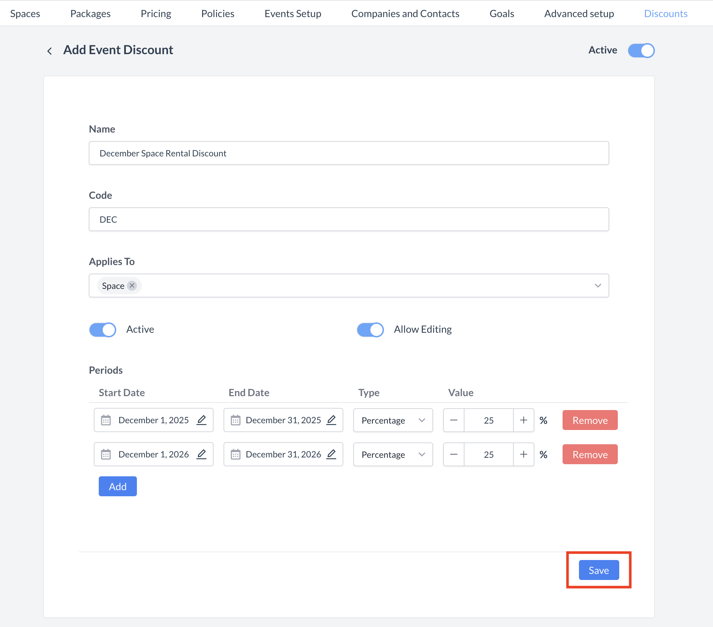Turn off the Allow Editing toggle

[x=370, y=330]
